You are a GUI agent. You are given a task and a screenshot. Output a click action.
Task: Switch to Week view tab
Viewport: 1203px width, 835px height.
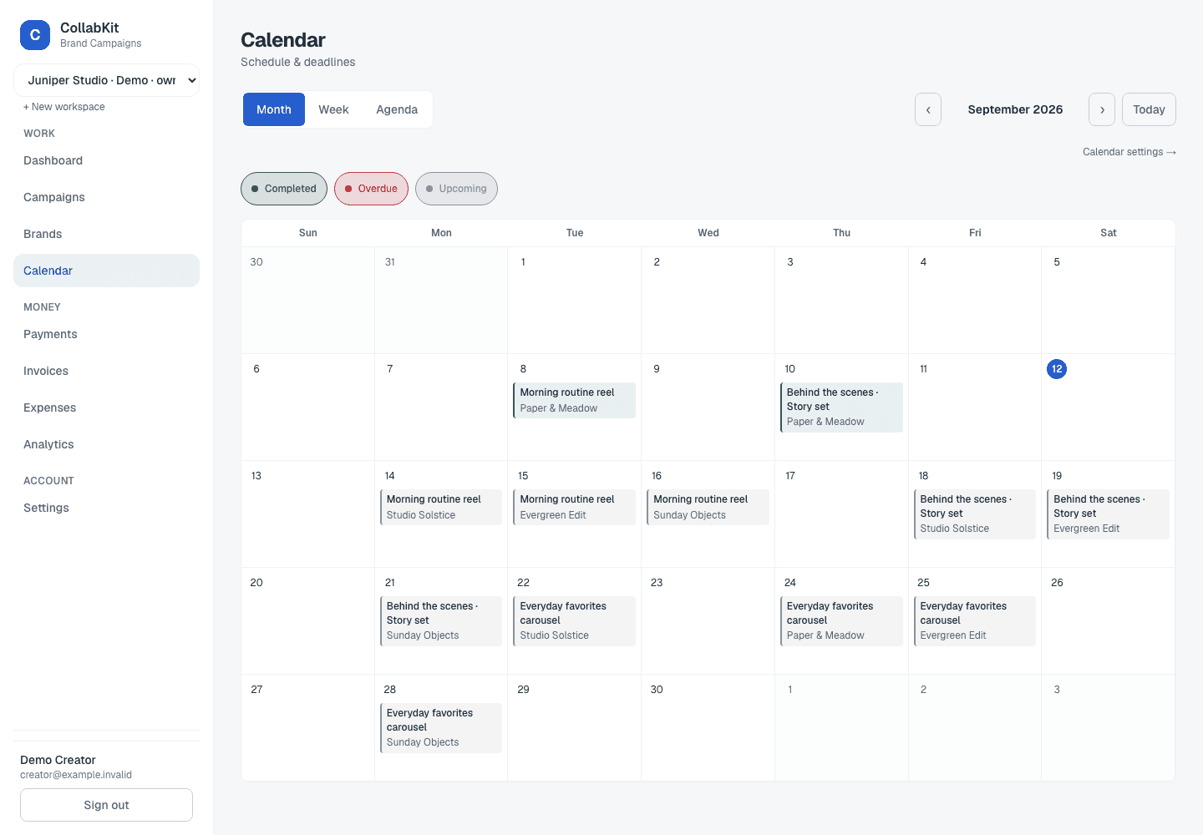coord(333,109)
